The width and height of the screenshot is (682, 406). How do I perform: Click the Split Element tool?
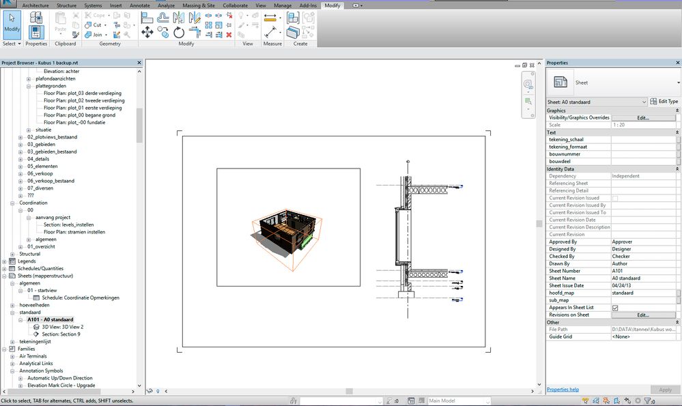pos(209,16)
